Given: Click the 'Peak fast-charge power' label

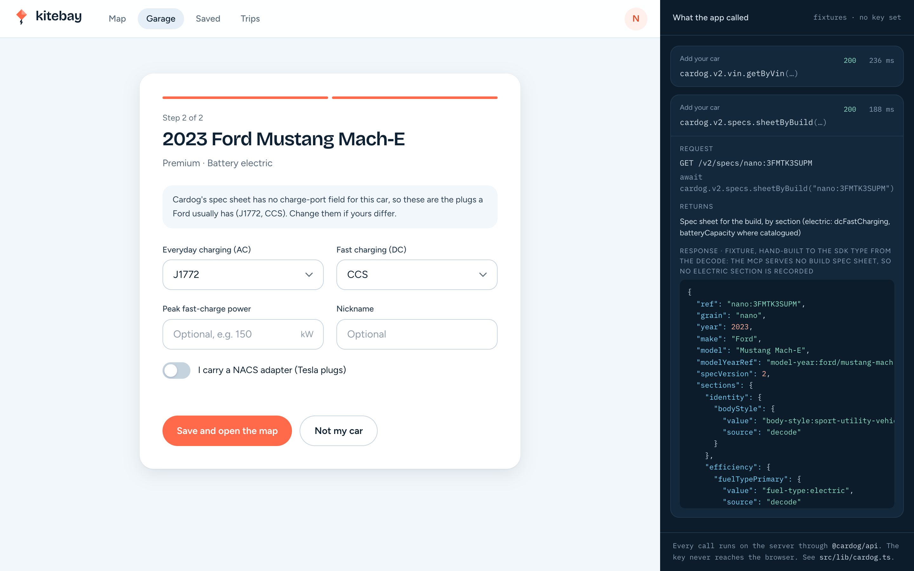Looking at the screenshot, I should [207, 309].
